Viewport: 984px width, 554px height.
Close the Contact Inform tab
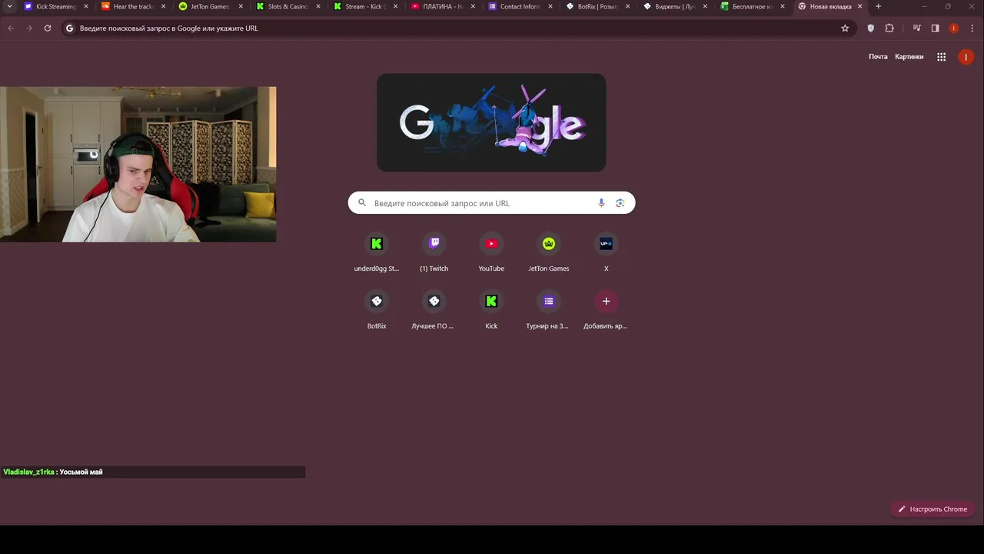tap(550, 6)
